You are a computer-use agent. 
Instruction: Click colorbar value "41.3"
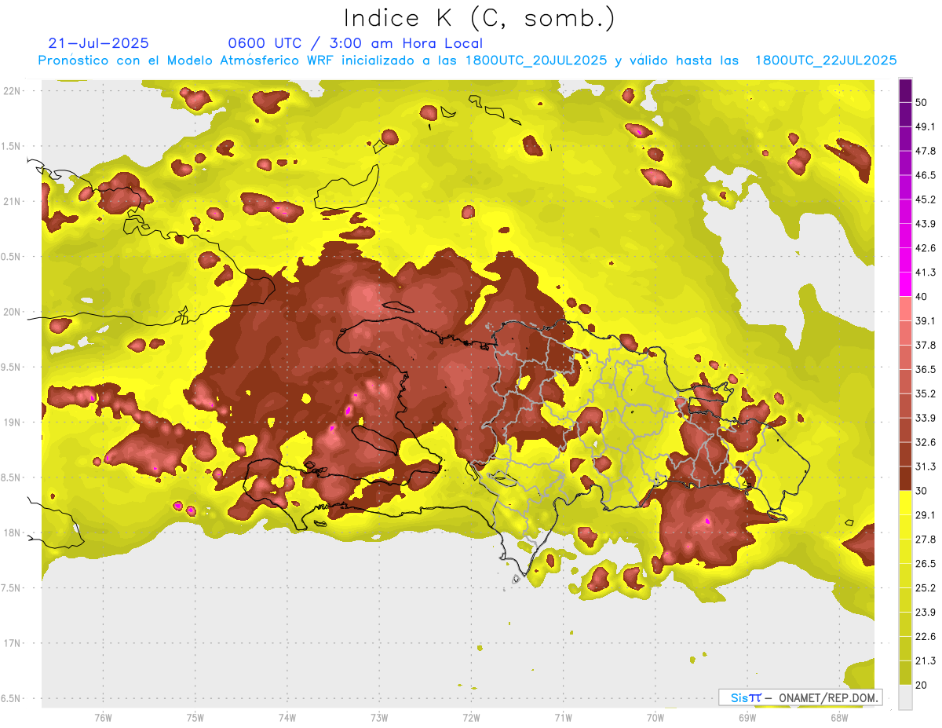(926, 273)
